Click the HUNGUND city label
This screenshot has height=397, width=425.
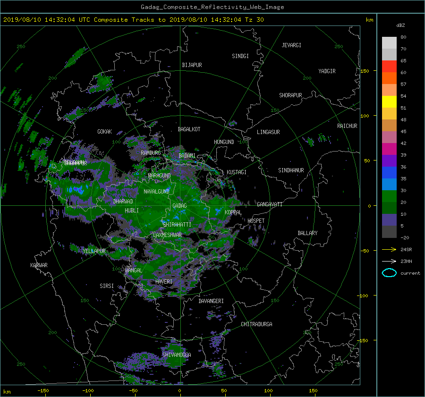(224, 142)
